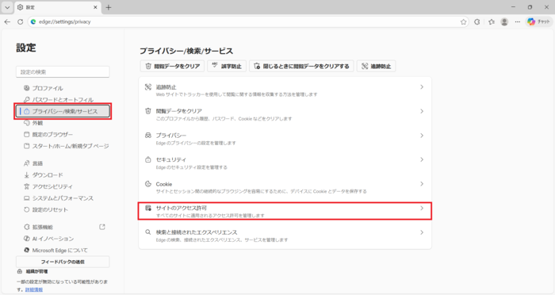Click the 組織が管理 briefcase icon
Image resolution: width=555 pixels, height=295 pixels.
[20, 271]
